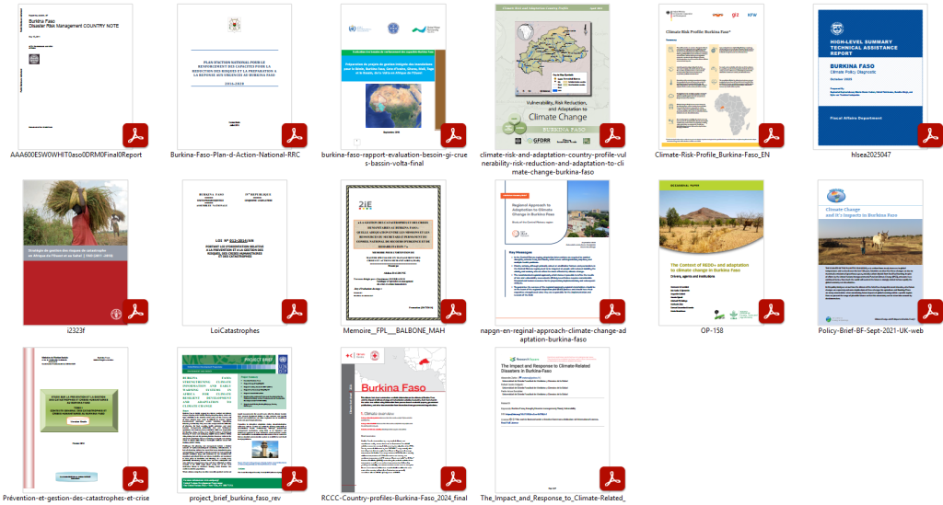
Task: Click the PDF badge on Burkina-Faso-Plan-d-Action-National-RRC
Action: (x=294, y=135)
